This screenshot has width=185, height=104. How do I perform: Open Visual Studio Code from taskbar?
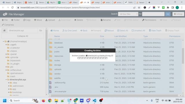[95, 101]
